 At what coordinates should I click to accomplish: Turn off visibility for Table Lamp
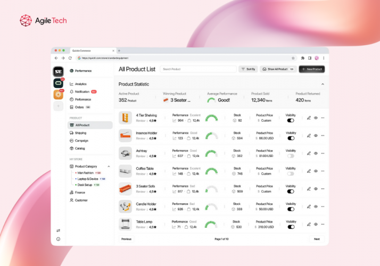click(x=291, y=227)
